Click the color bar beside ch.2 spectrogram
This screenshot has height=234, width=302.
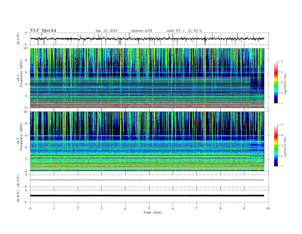click(276, 146)
